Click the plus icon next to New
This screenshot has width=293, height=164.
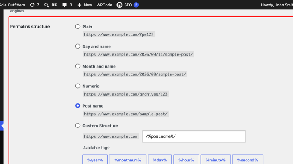click(x=79, y=5)
